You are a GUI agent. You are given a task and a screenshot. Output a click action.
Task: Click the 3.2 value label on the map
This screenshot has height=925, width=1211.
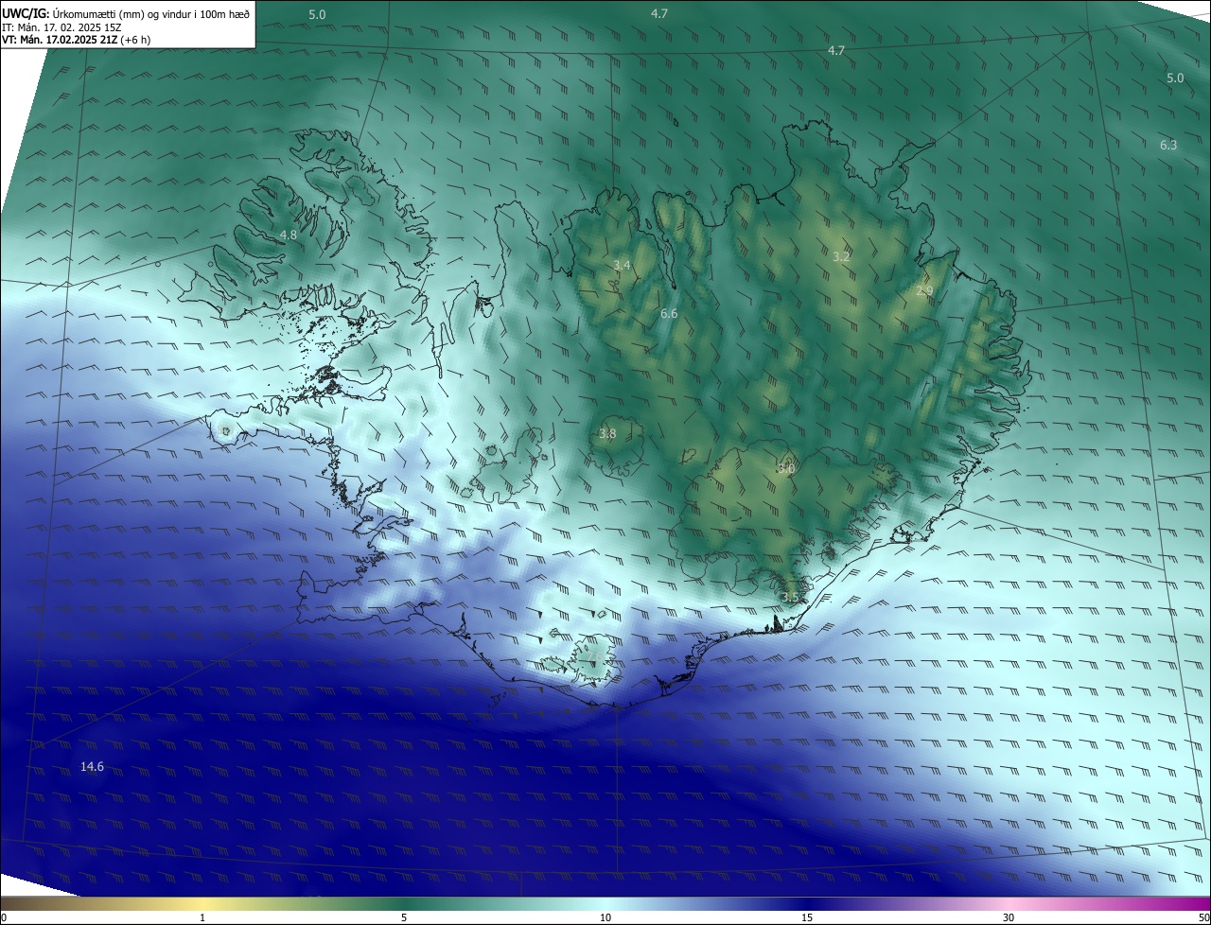tap(841, 257)
